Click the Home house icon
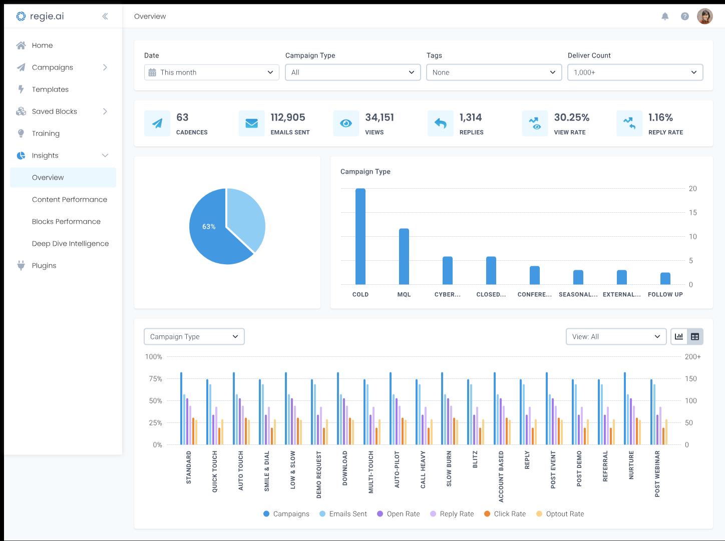The image size is (725, 541). tap(21, 46)
